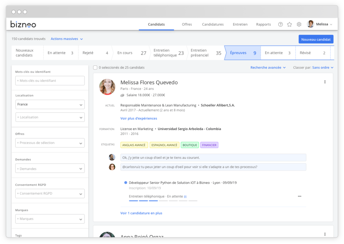The height and width of the screenshot is (244, 344).
Task: Click the Mots-clés ou identifiant input field
Action: (x=50, y=81)
